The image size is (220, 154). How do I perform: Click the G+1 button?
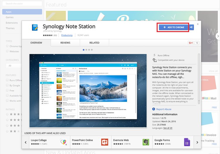click(191, 43)
